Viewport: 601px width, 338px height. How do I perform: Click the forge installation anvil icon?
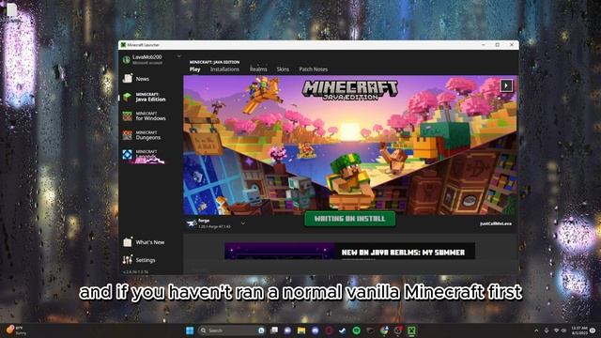[192, 223]
